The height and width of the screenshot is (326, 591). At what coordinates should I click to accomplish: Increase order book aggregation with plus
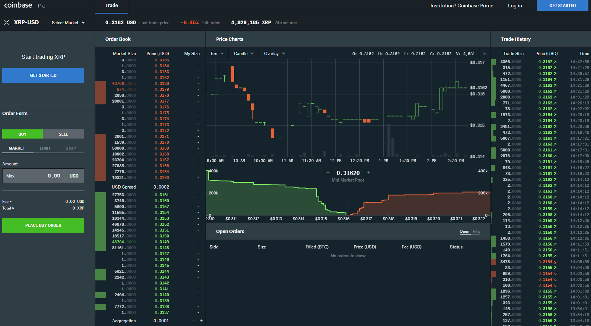(x=201, y=320)
